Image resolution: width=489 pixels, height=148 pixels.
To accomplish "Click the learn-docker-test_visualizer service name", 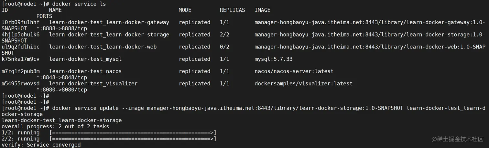I will tap(93, 84).
